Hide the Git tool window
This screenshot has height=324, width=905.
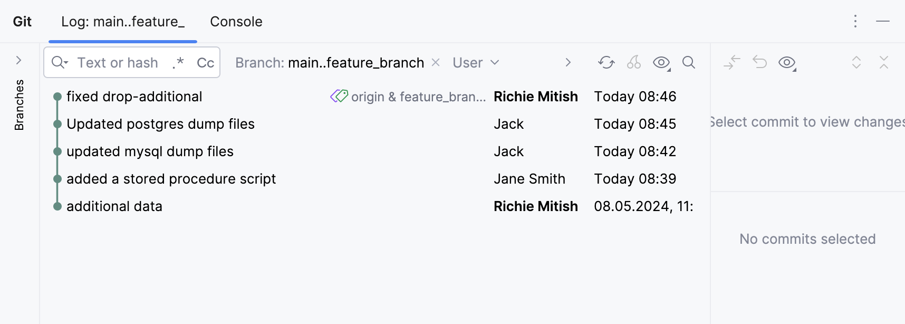[882, 22]
